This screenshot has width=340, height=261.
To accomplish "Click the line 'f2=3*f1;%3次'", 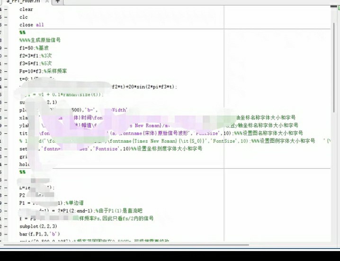I will (36, 56).
